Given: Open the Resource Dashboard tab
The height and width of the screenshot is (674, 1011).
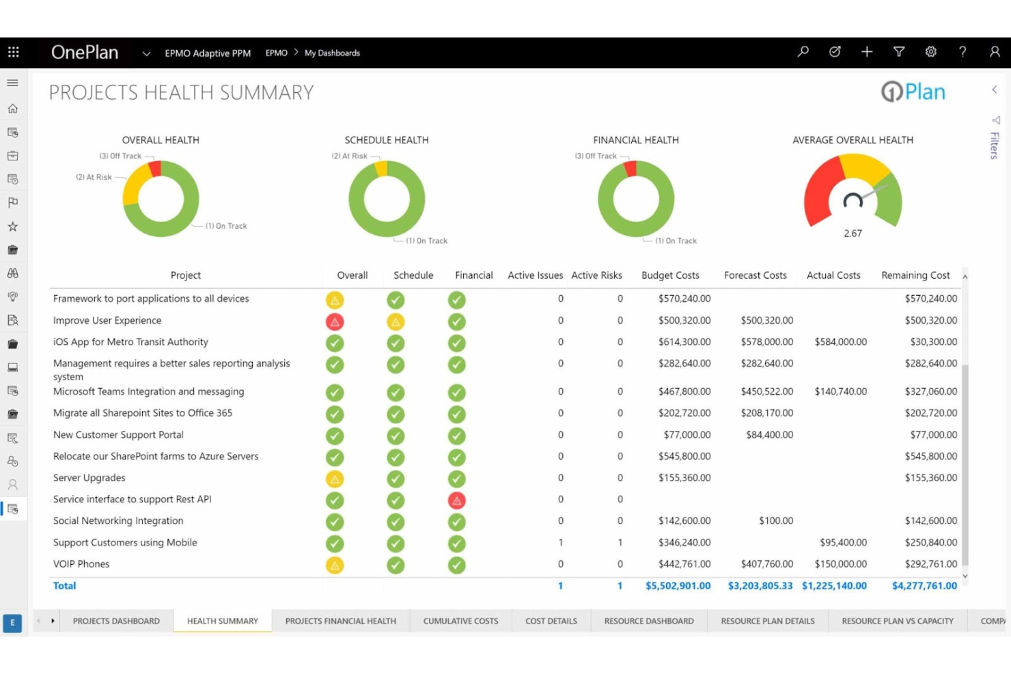Looking at the screenshot, I should (x=649, y=621).
